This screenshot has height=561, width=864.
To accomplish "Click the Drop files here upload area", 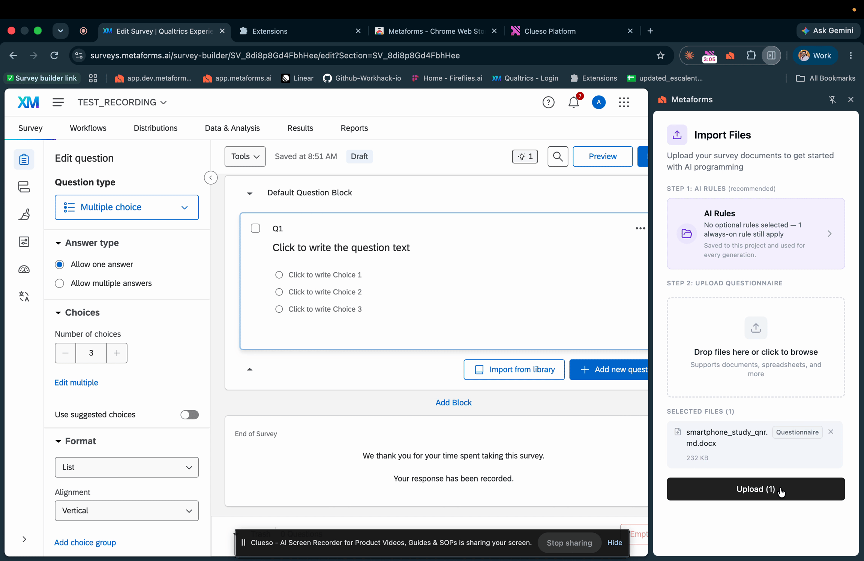I will point(756,347).
